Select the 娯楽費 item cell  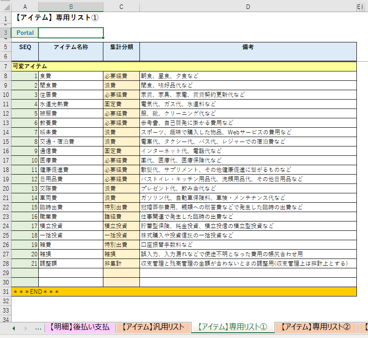pyautogui.click(x=71, y=132)
